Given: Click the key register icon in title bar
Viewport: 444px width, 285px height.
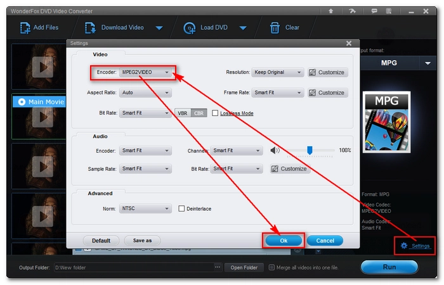Looking at the screenshot, I should click(x=352, y=11).
